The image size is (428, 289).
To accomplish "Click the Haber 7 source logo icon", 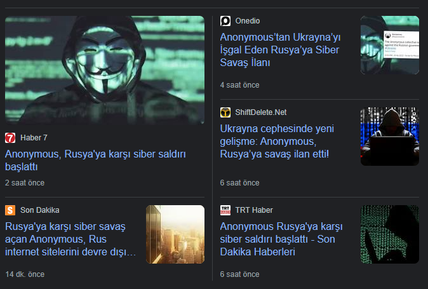I will tap(10, 138).
